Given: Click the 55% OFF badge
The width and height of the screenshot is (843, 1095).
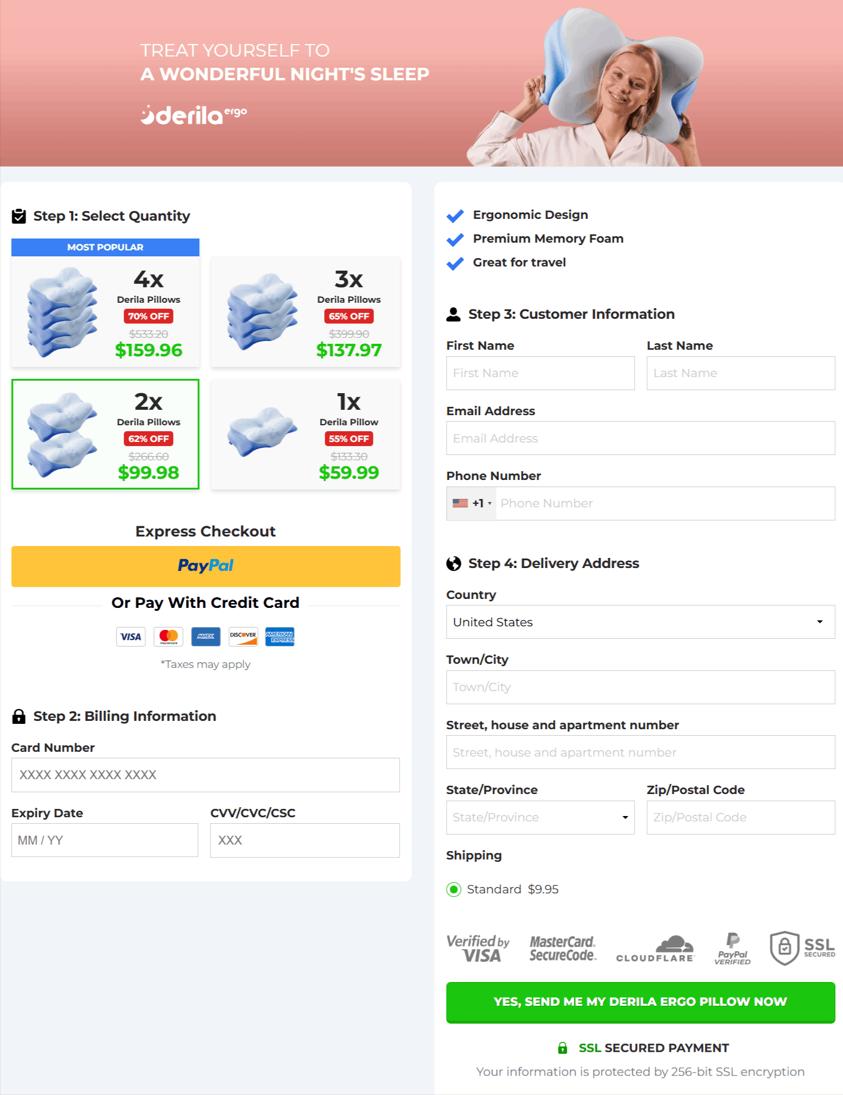Looking at the screenshot, I should 349,439.
